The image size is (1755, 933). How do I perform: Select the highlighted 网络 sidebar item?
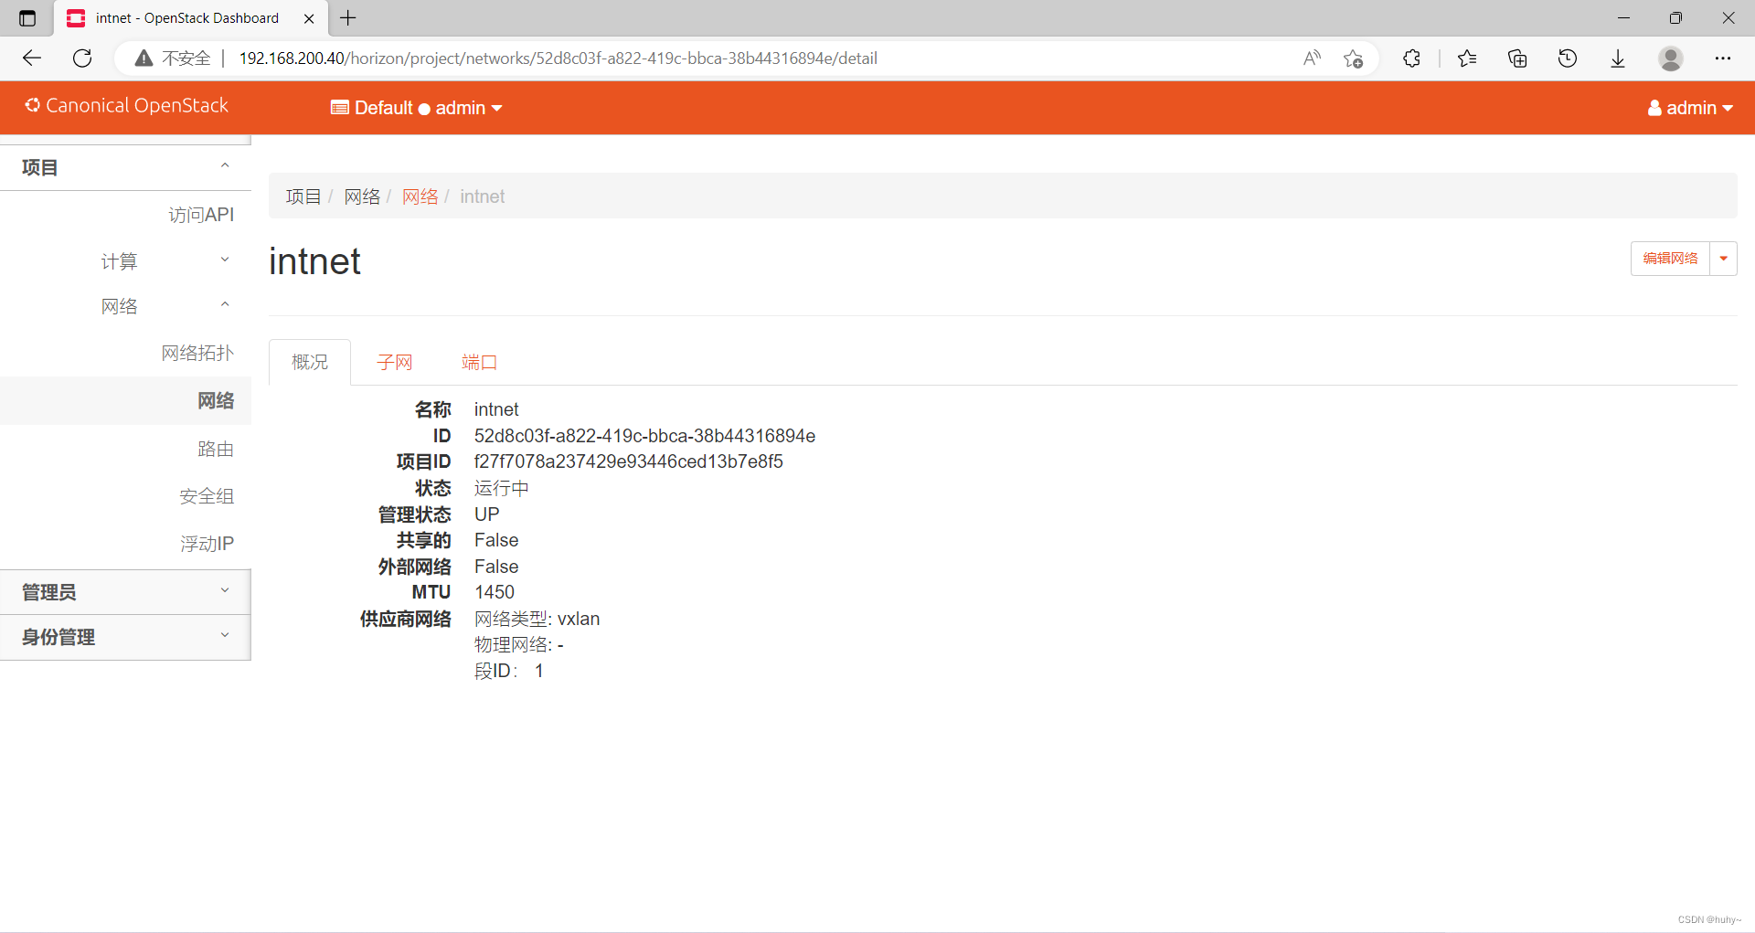[x=125, y=400]
